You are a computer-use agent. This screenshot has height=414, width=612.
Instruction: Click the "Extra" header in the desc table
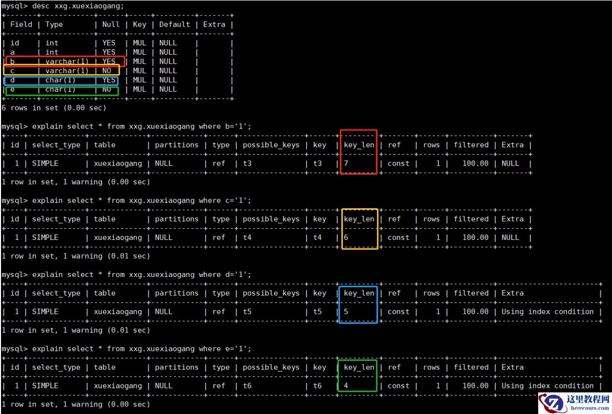click(214, 24)
